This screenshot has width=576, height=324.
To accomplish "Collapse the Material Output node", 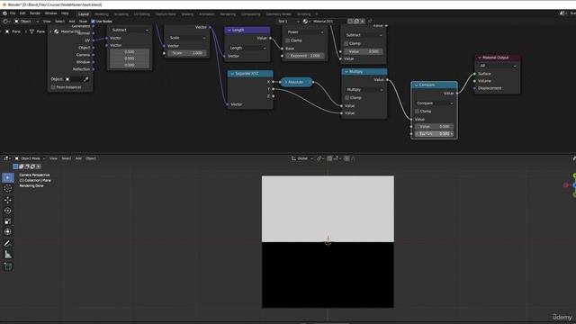I will [x=480, y=58].
